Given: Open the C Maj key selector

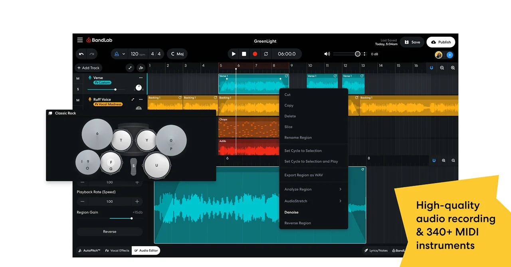Looking at the screenshot, I should click(x=177, y=54).
